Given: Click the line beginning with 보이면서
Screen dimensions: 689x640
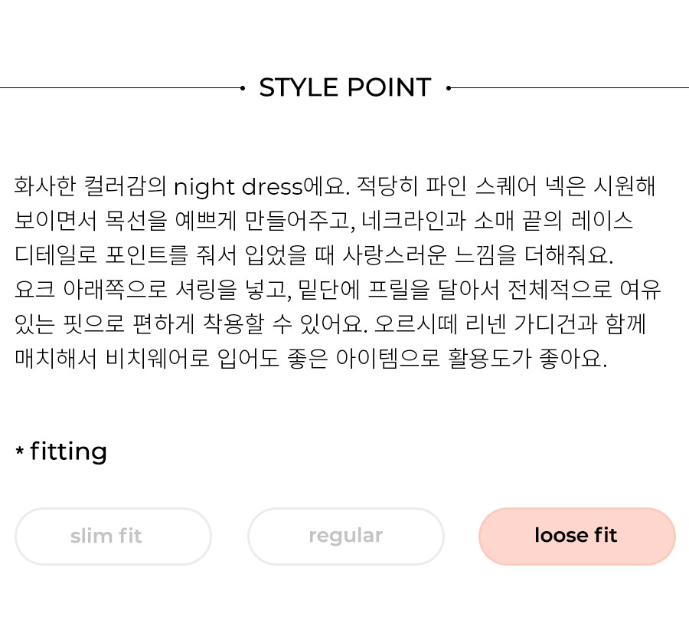Looking at the screenshot, I should (x=324, y=221).
